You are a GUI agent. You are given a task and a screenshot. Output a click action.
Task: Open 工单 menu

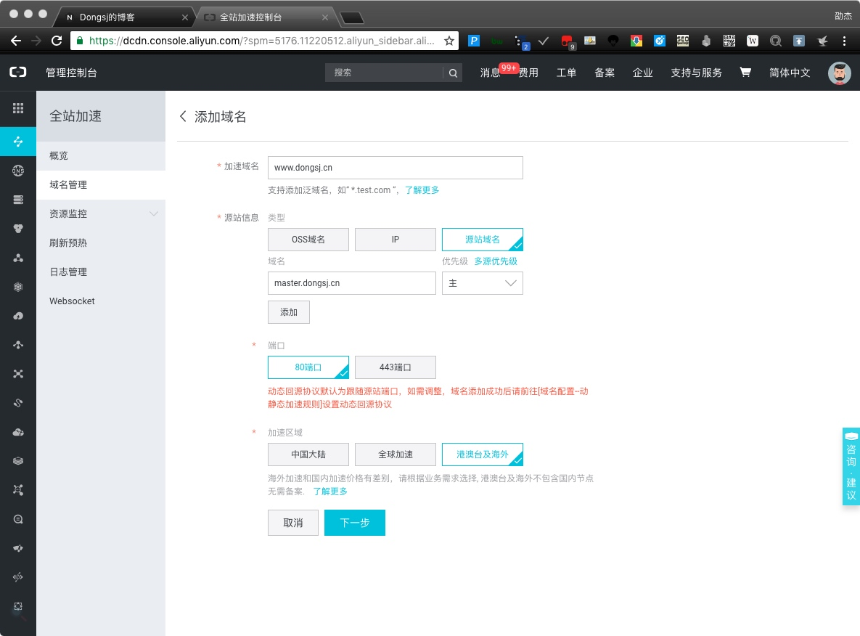[566, 73]
